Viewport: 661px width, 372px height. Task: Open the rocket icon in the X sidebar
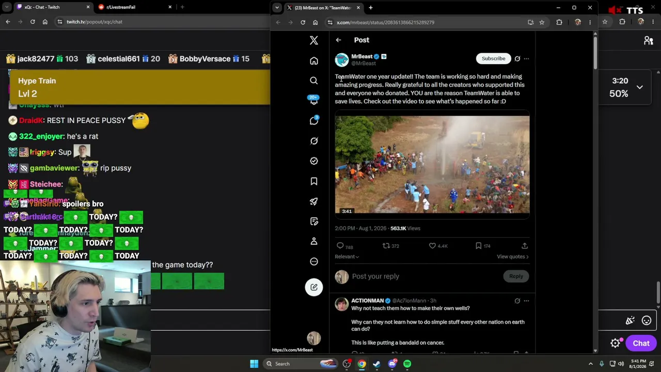tap(314, 202)
